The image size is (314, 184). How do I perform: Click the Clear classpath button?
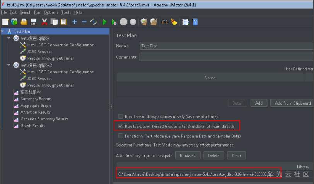[x=236, y=155]
